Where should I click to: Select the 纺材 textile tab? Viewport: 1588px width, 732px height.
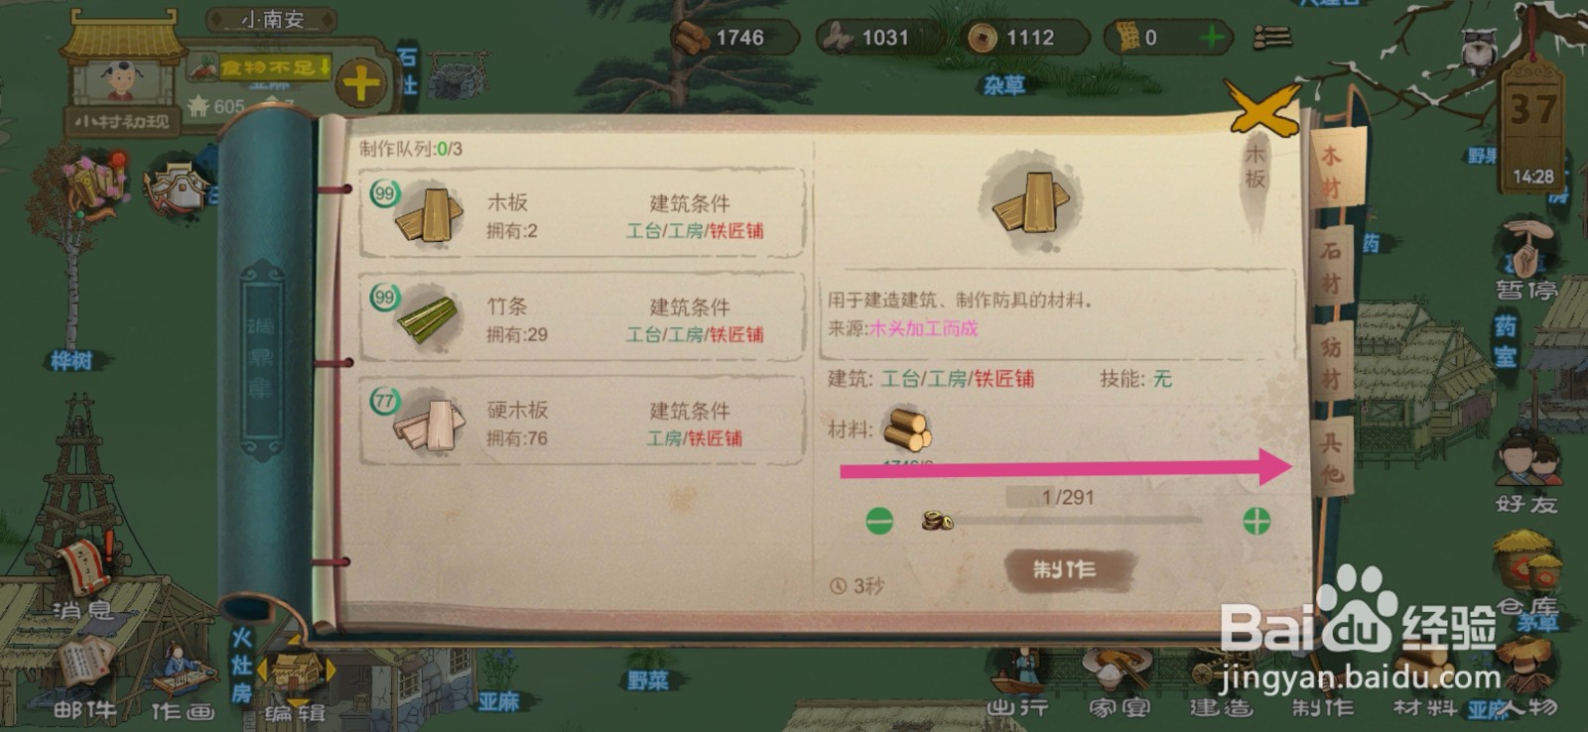point(1332,362)
